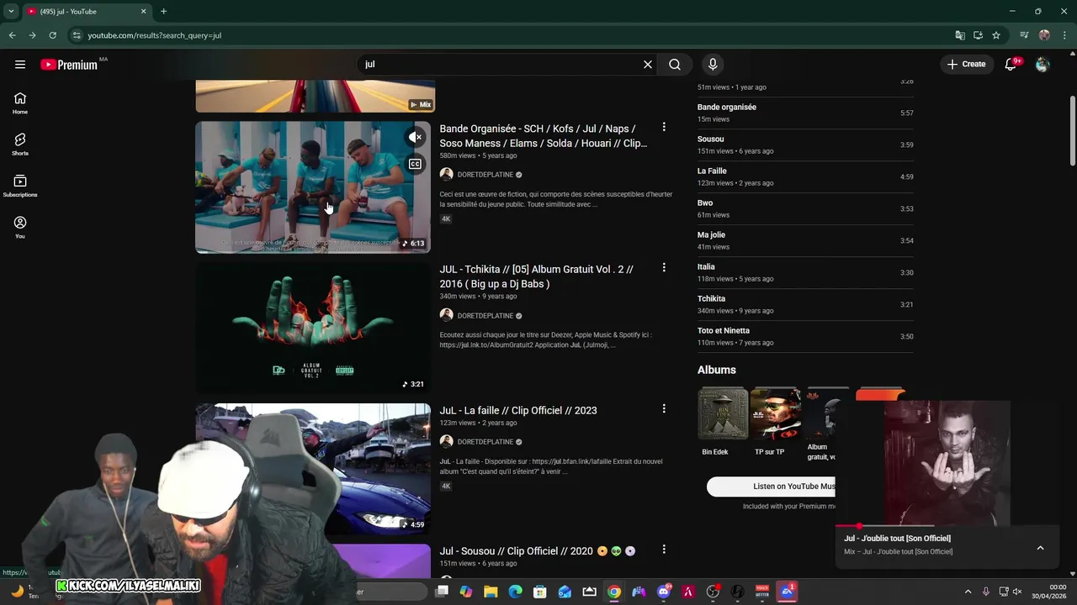
Task: Play Italia in the song list
Action: pyautogui.click(x=805, y=272)
